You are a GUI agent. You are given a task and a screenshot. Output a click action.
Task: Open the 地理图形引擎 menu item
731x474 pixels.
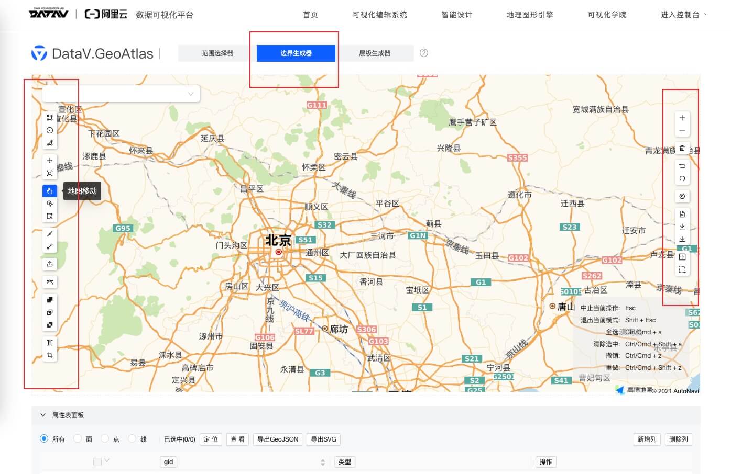530,15
